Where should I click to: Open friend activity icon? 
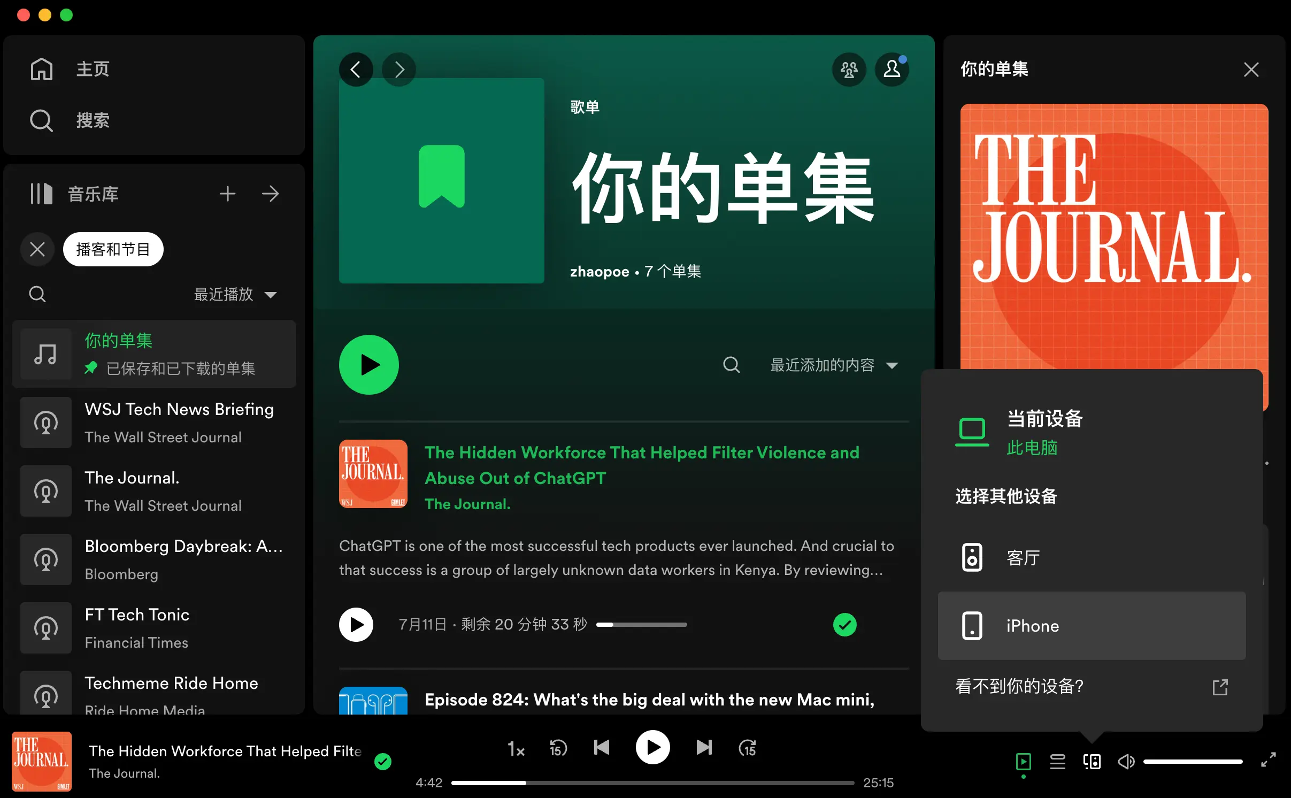click(849, 70)
